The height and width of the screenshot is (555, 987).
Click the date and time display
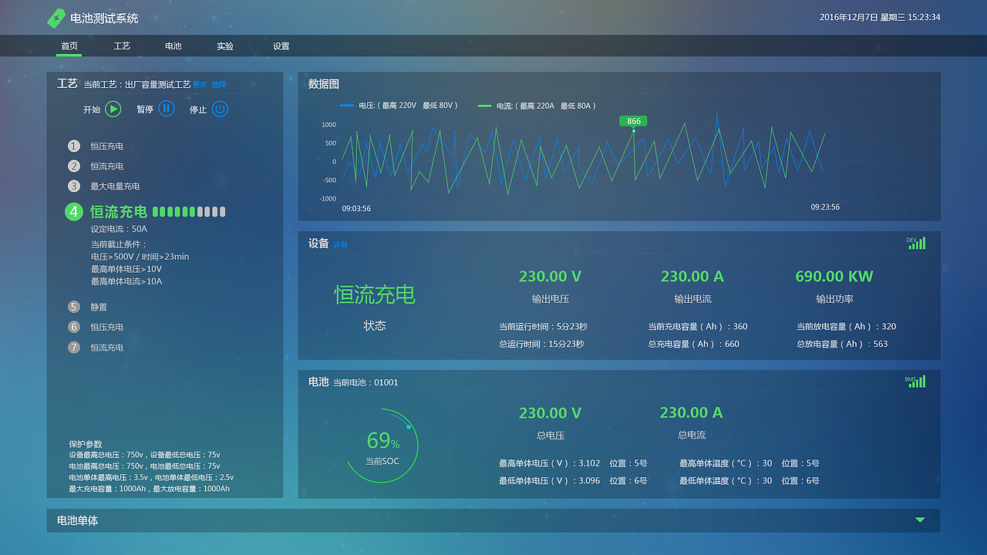tap(880, 17)
